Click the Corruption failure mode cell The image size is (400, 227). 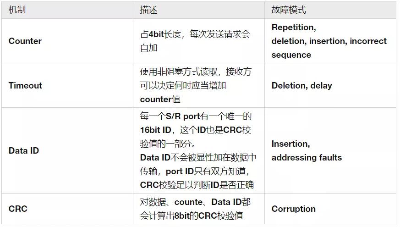[x=330, y=209]
